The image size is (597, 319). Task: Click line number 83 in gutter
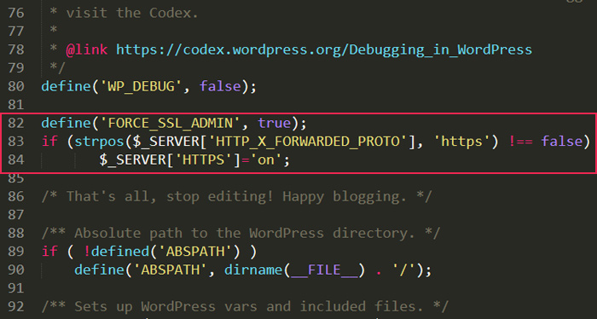(16, 142)
